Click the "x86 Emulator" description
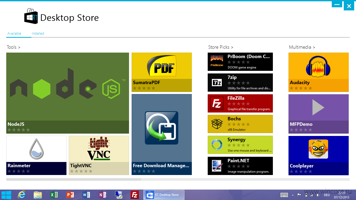The image size is (356, 200). coord(237,130)
